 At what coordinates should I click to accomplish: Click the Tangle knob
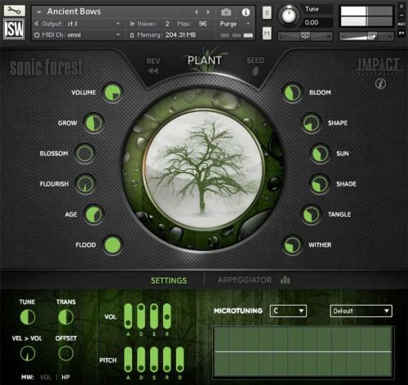(311, 214)
